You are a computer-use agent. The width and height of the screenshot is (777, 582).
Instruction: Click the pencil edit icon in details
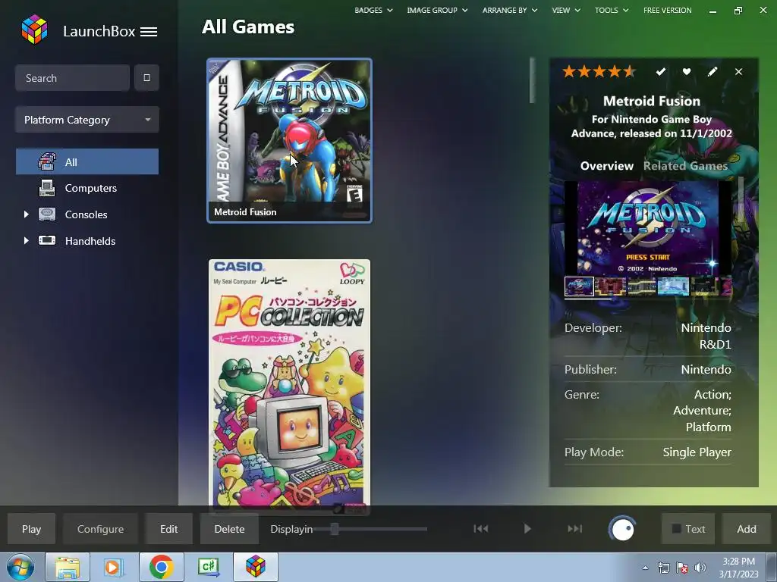click(x=712, y=72)
